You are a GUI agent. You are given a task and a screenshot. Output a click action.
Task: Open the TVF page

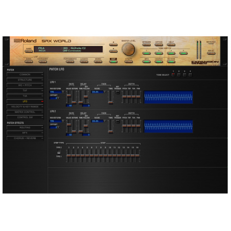coord(25,90)
